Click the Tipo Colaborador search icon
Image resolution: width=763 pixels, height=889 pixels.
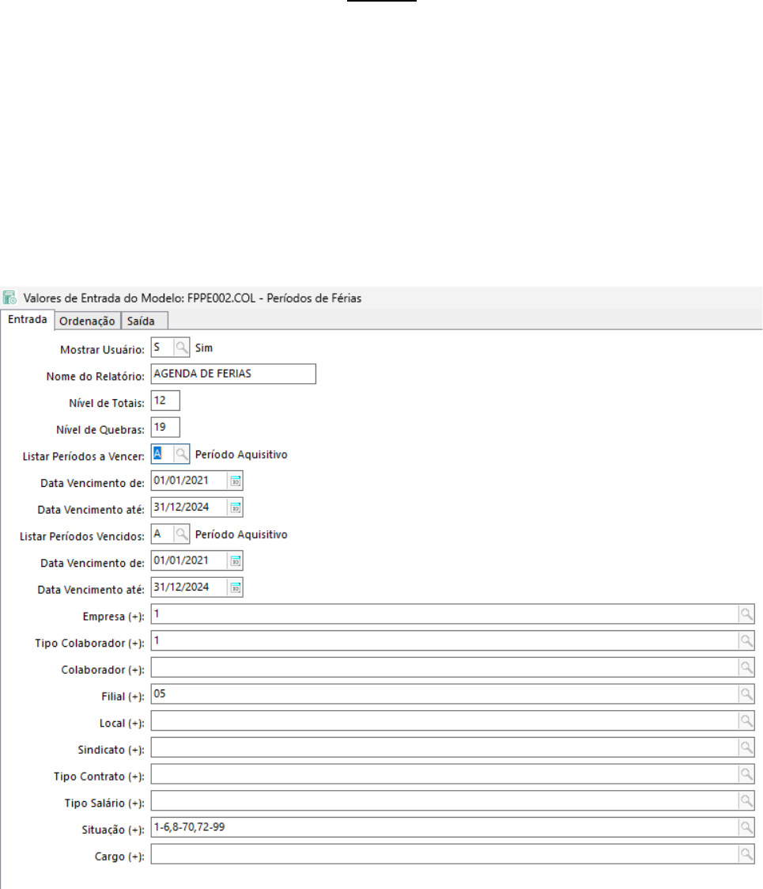tap(745, 640)
